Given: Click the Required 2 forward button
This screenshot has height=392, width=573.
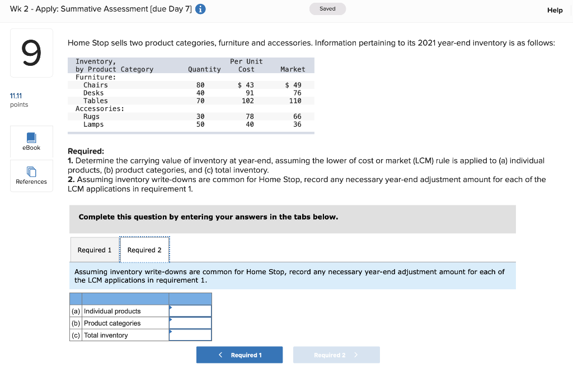Looking at the screenshot, I should [x=336, y=355].
